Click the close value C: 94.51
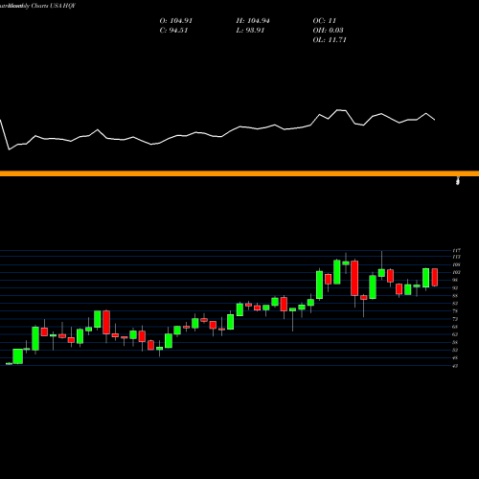Screen dimensions: 479x479 173,31
